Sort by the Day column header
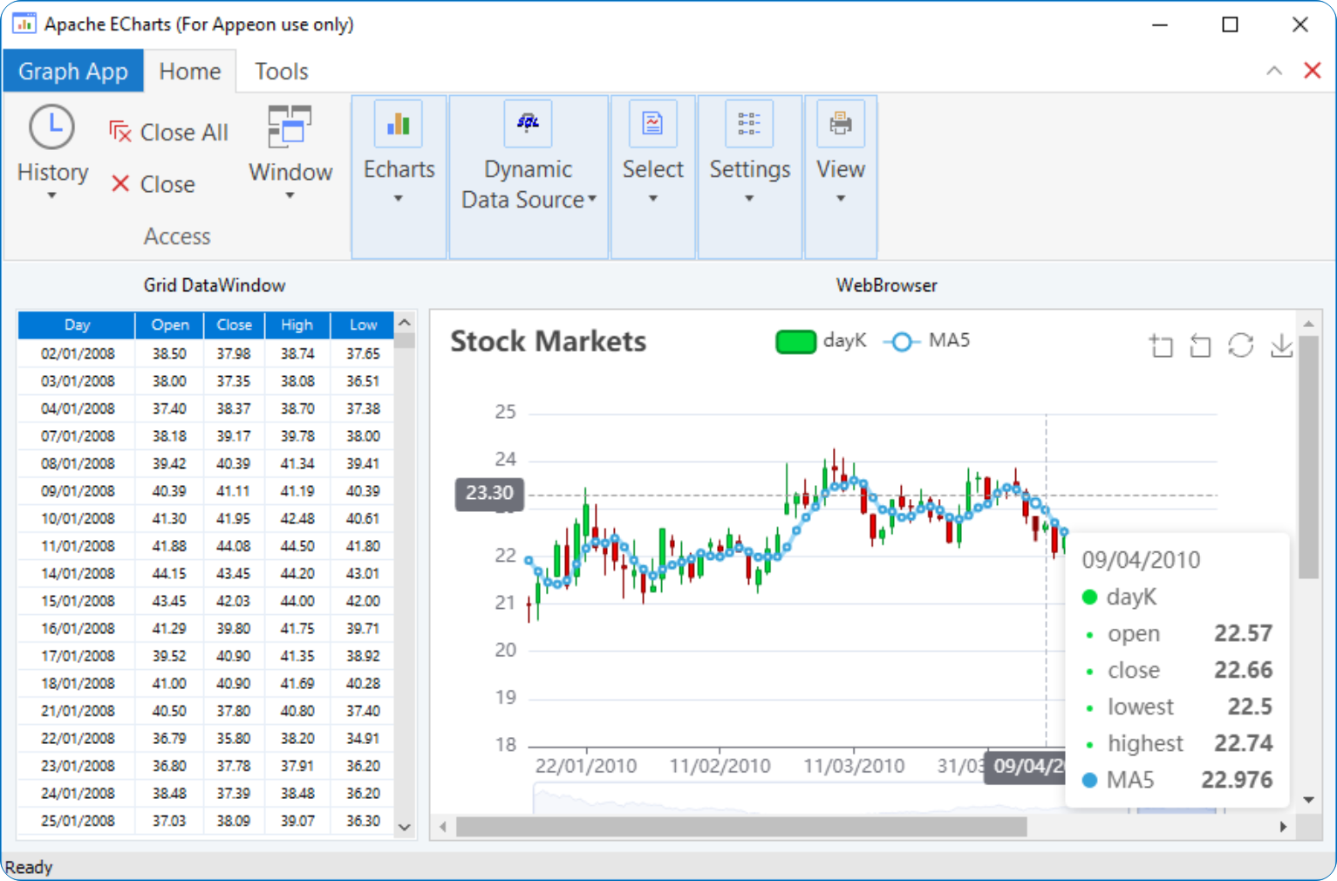Screen dimensions: 1337x881 coord(77,324)
